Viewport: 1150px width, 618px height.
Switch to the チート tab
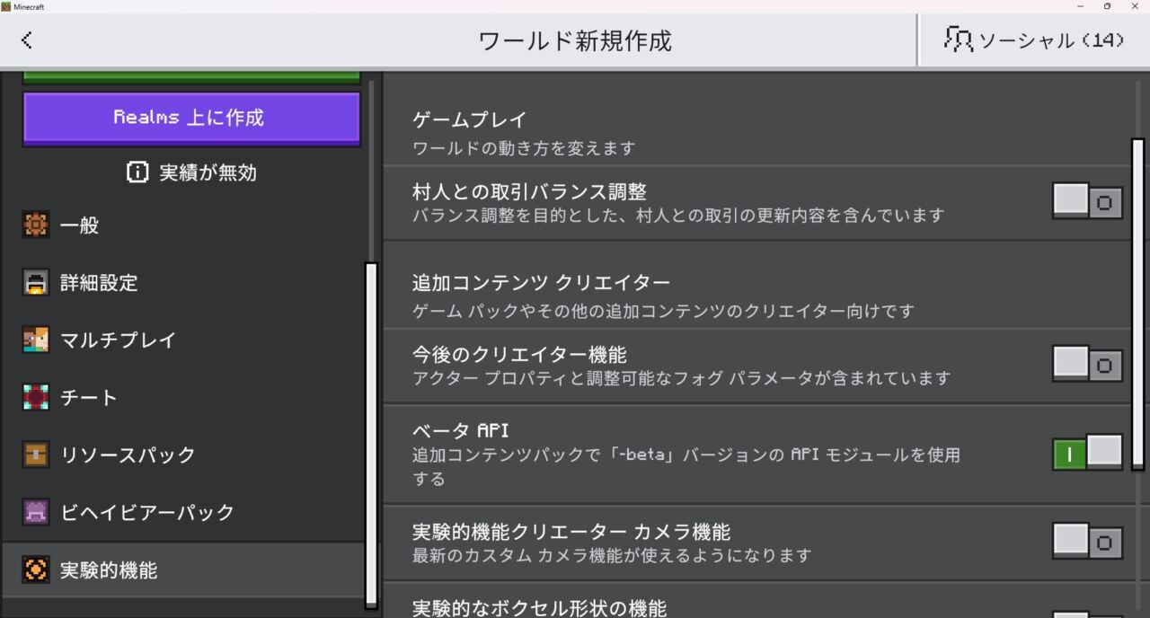pyautogui.click(x=183, y=398)
